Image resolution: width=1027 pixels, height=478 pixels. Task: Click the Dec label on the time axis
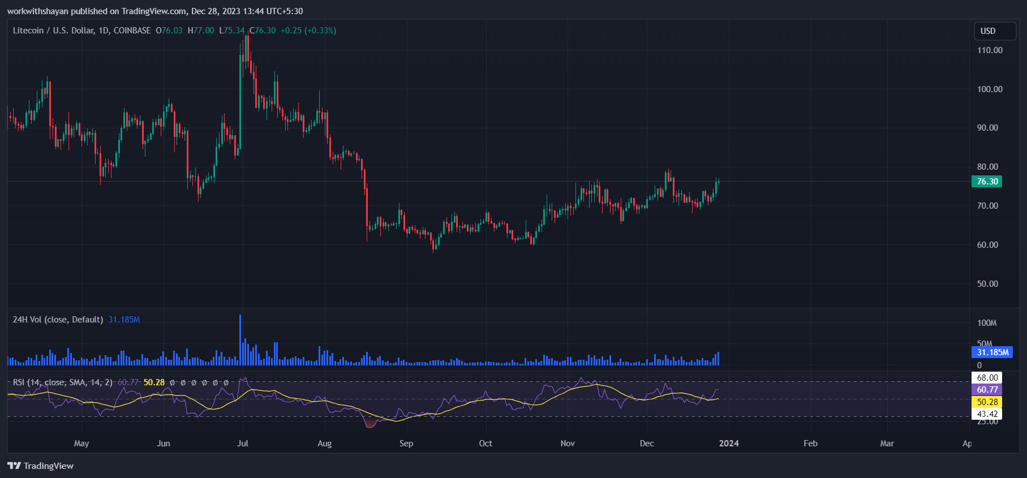tap(647, 443)
